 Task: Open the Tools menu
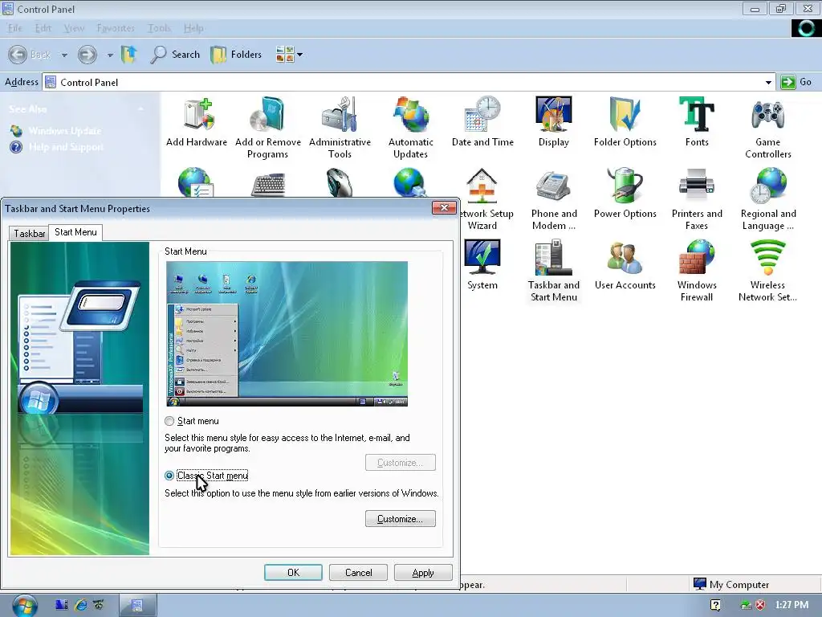coord(159,28)
